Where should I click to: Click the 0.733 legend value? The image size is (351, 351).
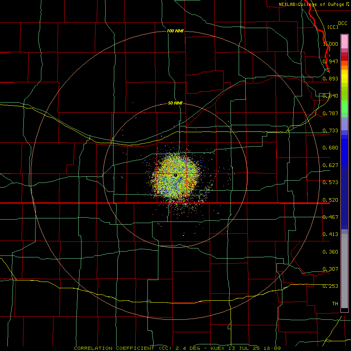point(330,131)
